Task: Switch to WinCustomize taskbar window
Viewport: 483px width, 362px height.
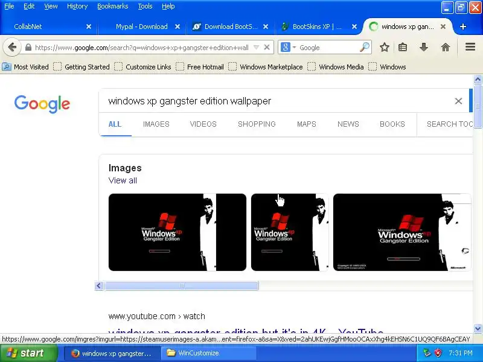Action: (209, 353)
